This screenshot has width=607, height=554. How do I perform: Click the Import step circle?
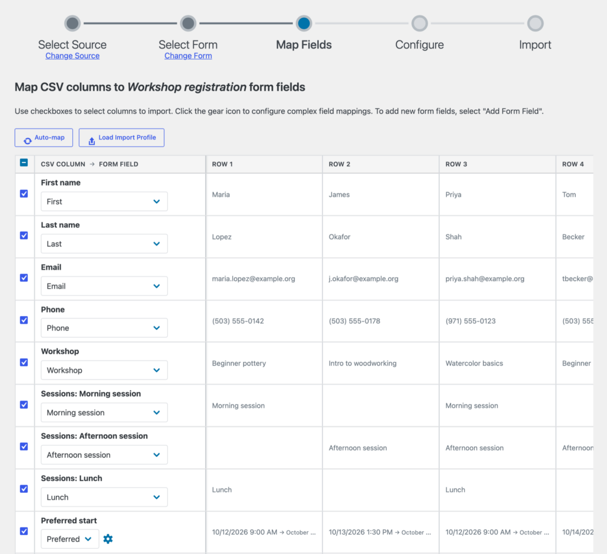point(535,23)
